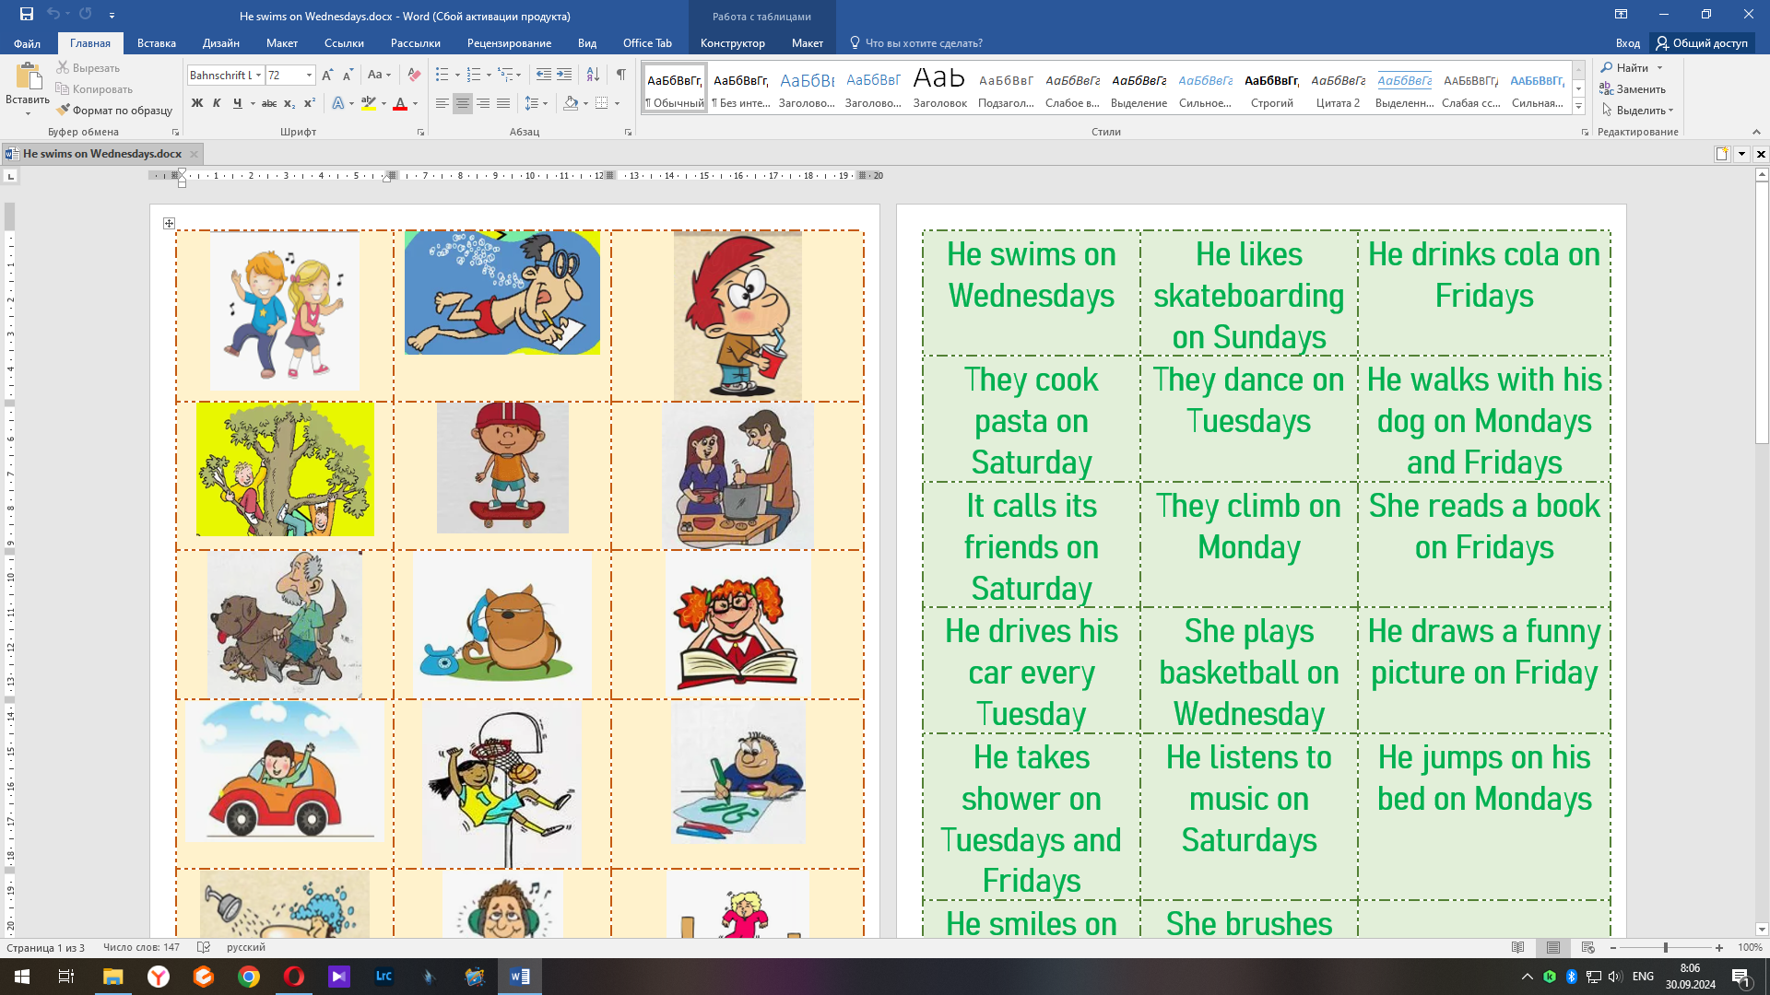Open Lightroom Classic from the taskbar
The width and height of the screenshot is (1770, 995).
[384, 977]
